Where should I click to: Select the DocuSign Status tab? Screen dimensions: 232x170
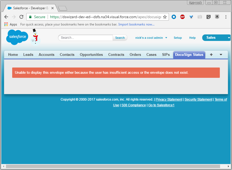pos(189,54)
